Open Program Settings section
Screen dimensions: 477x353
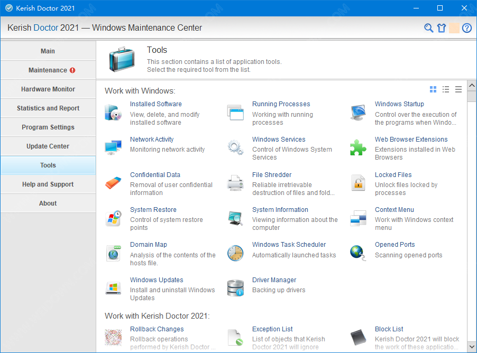48,127
